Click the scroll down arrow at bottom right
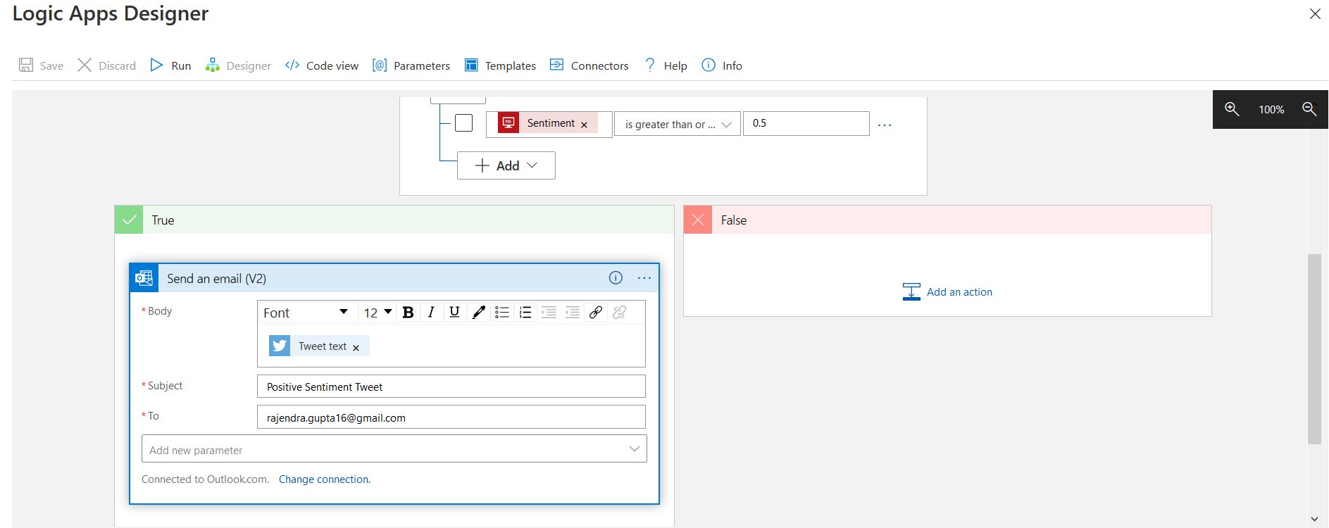 1314,519
